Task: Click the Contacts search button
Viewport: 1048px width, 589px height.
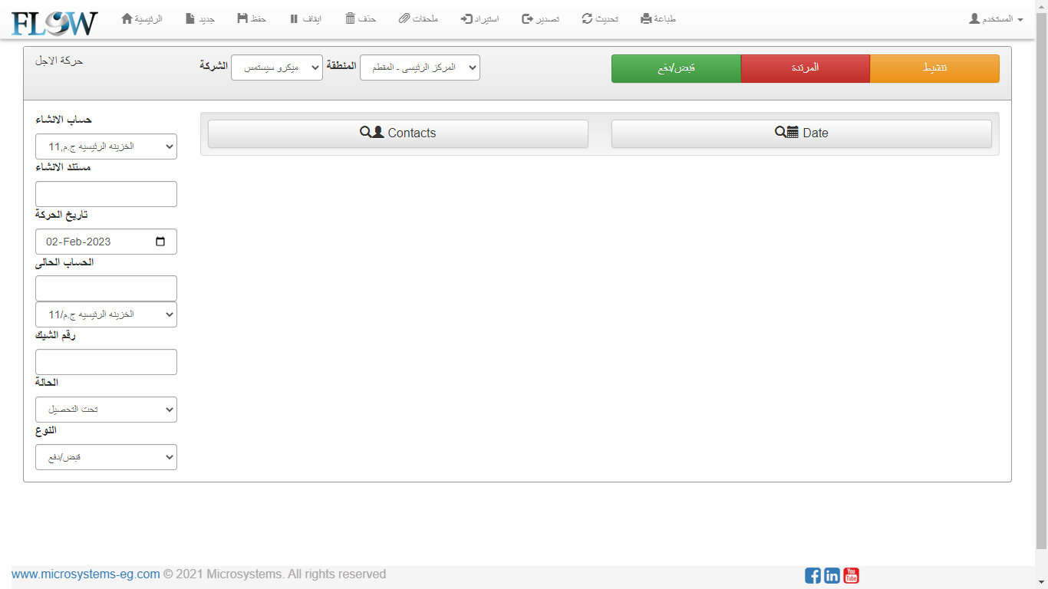Action: [x=397, y=133]
